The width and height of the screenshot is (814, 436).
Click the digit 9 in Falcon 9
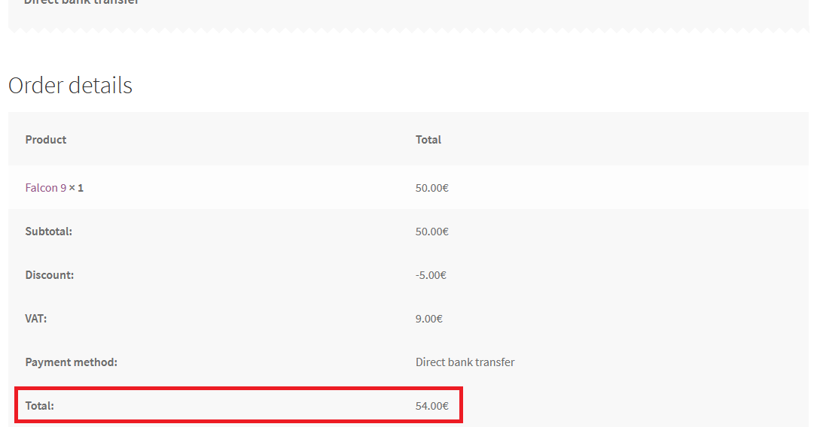click(x=63, y=188)
